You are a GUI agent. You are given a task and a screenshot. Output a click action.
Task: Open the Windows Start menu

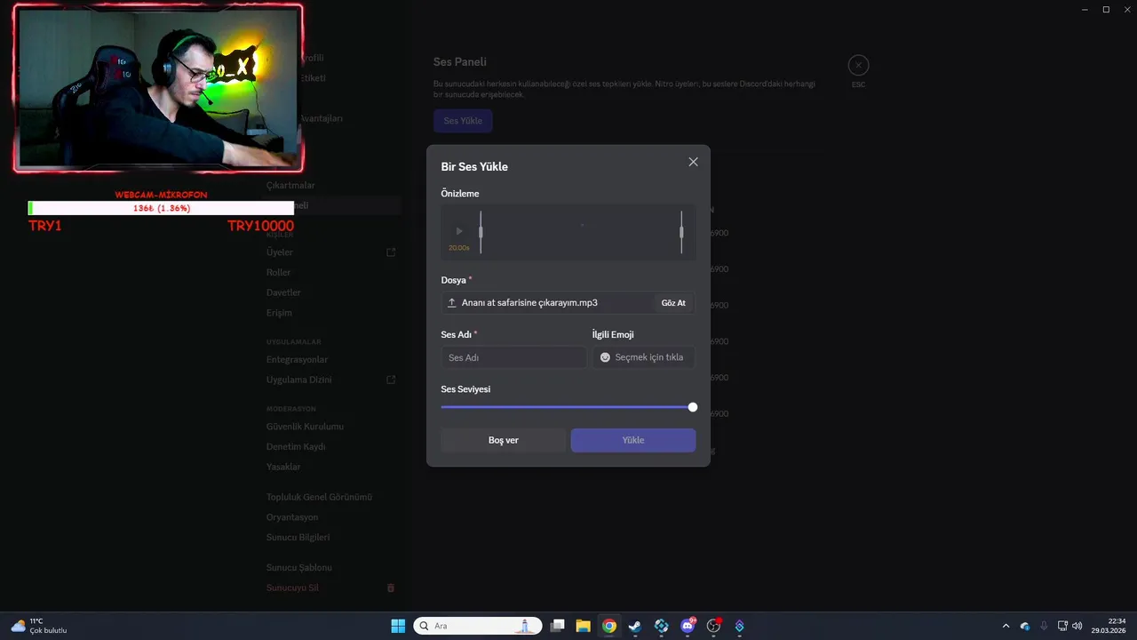398,626
